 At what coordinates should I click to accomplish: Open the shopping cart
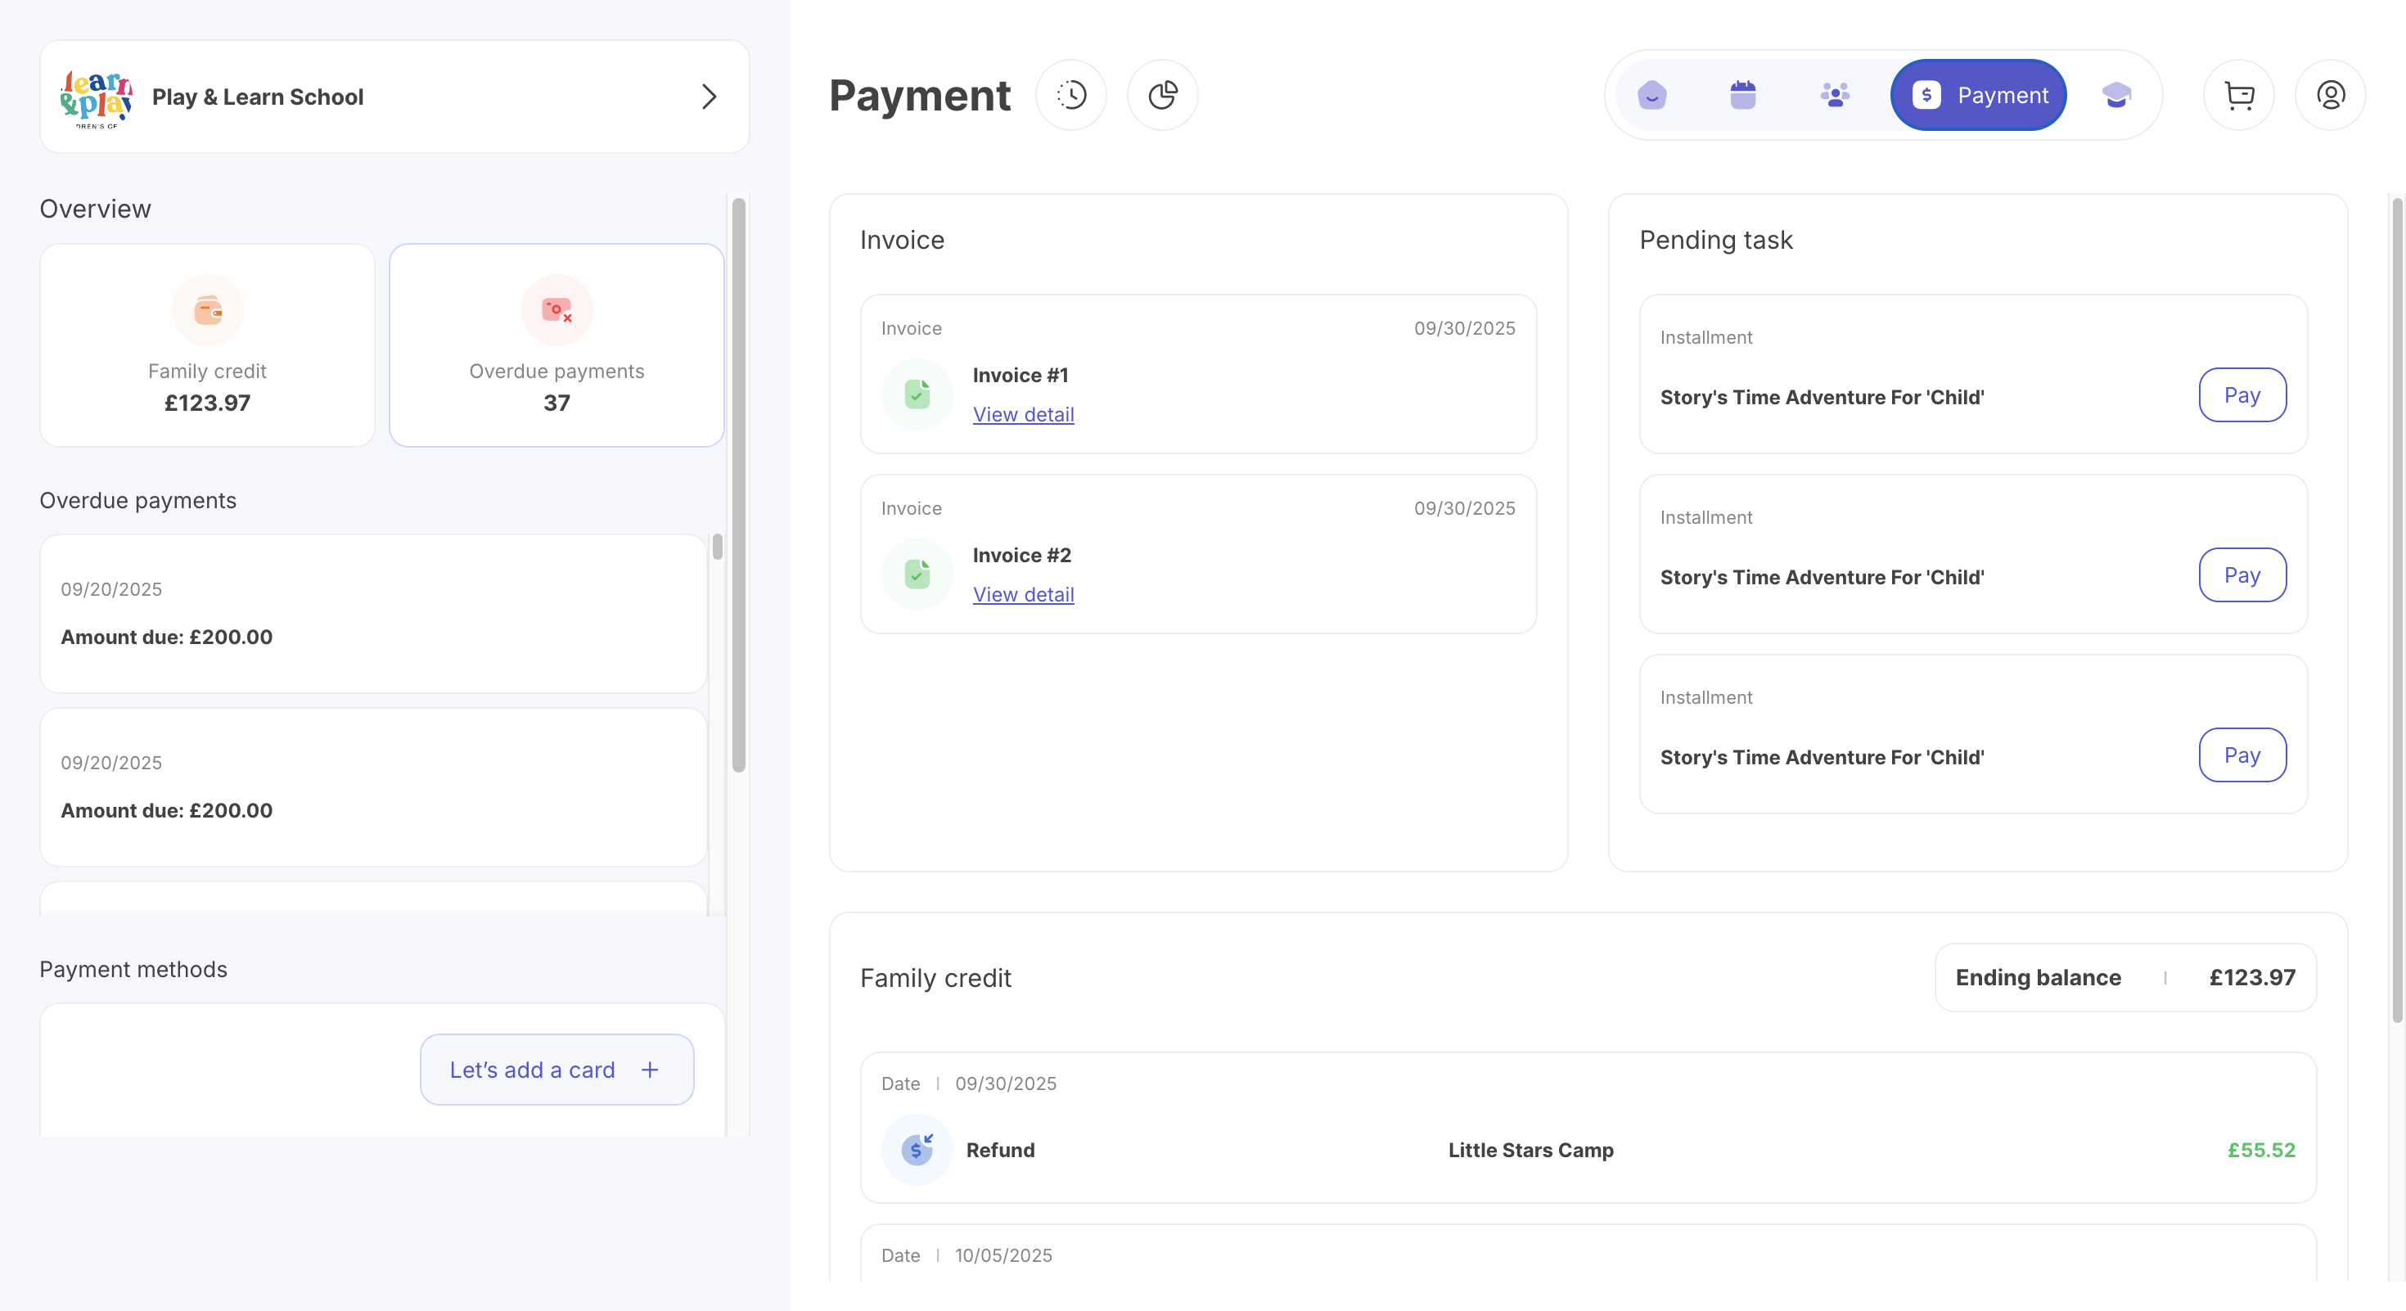2238,95
